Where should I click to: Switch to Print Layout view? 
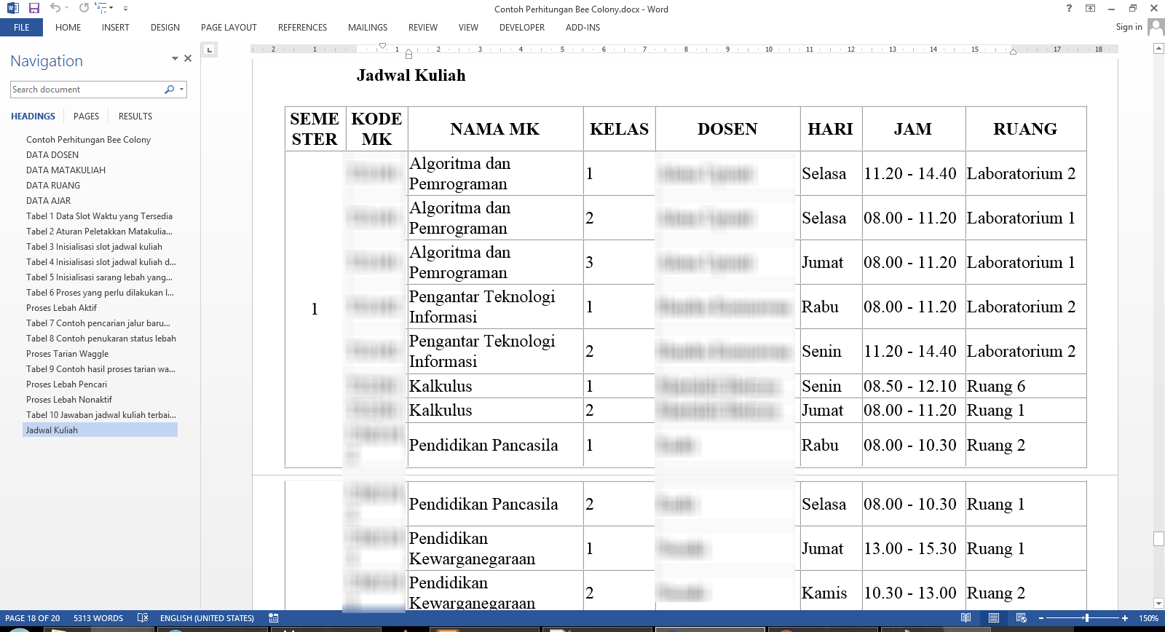pos(993,618)
